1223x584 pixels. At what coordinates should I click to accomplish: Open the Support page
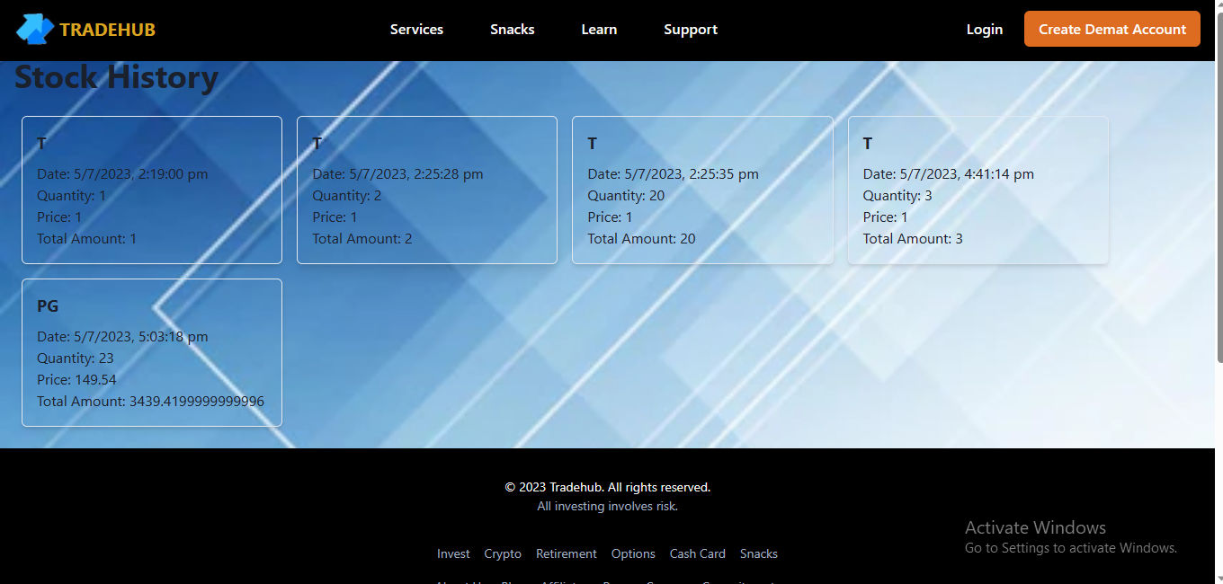(x=691, y=30)
